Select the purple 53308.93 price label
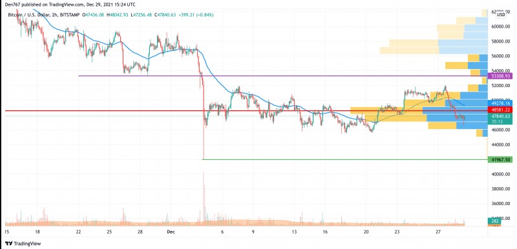 click(x=500, y=76)
